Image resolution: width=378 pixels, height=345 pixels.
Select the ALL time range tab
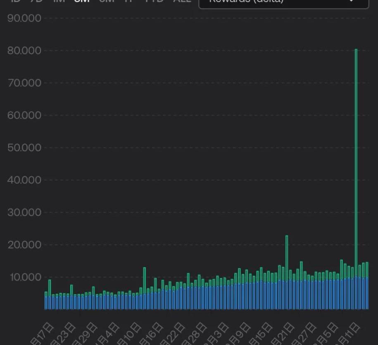[182, 1]
